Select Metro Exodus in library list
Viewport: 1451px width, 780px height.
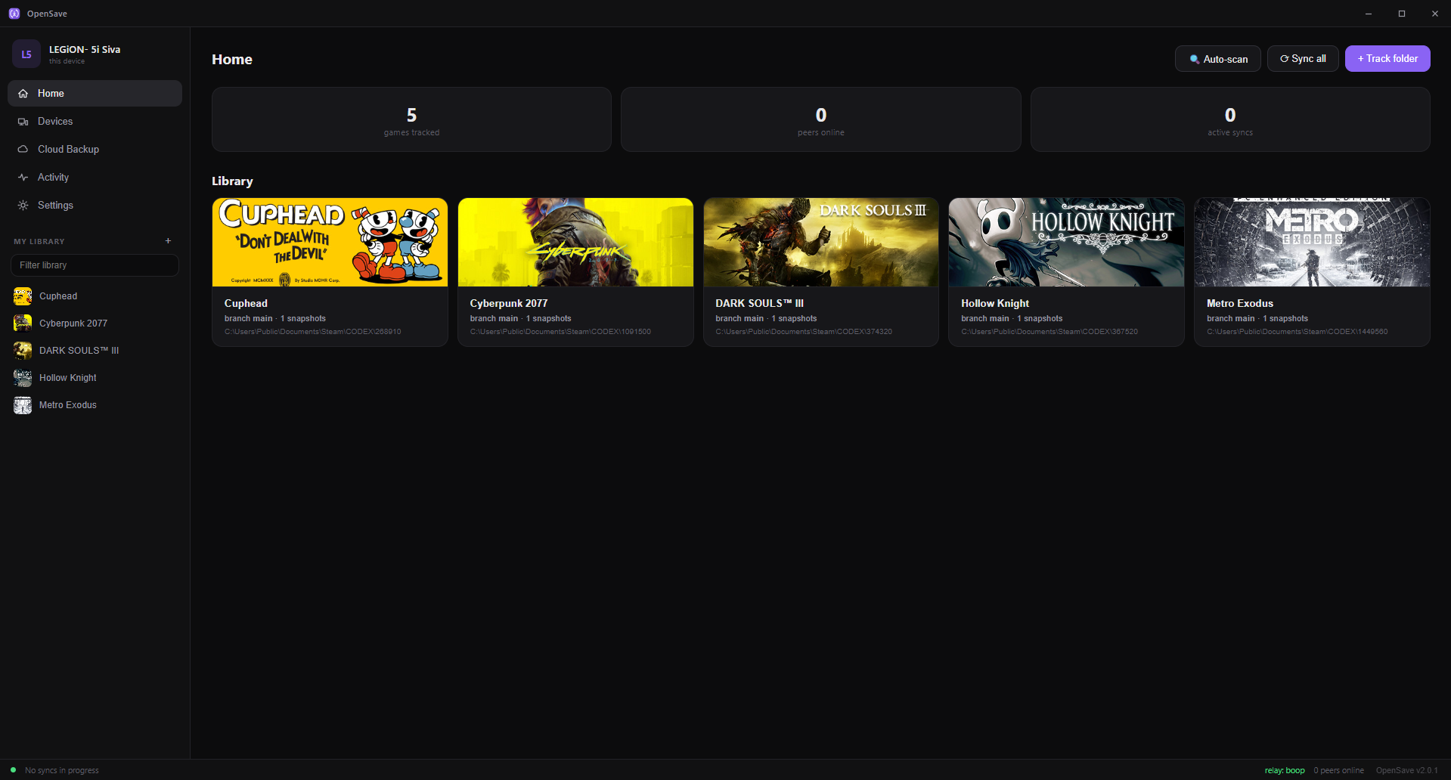coord(95,405)
